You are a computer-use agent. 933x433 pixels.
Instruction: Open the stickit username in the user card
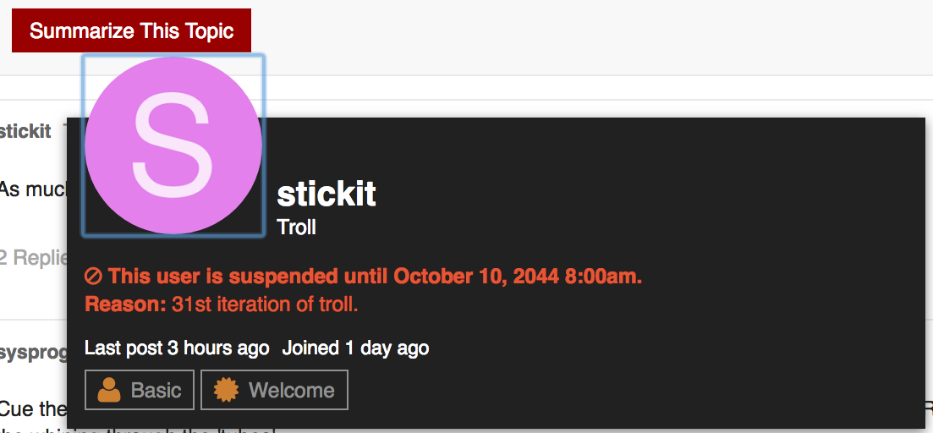tap(327, 195)
